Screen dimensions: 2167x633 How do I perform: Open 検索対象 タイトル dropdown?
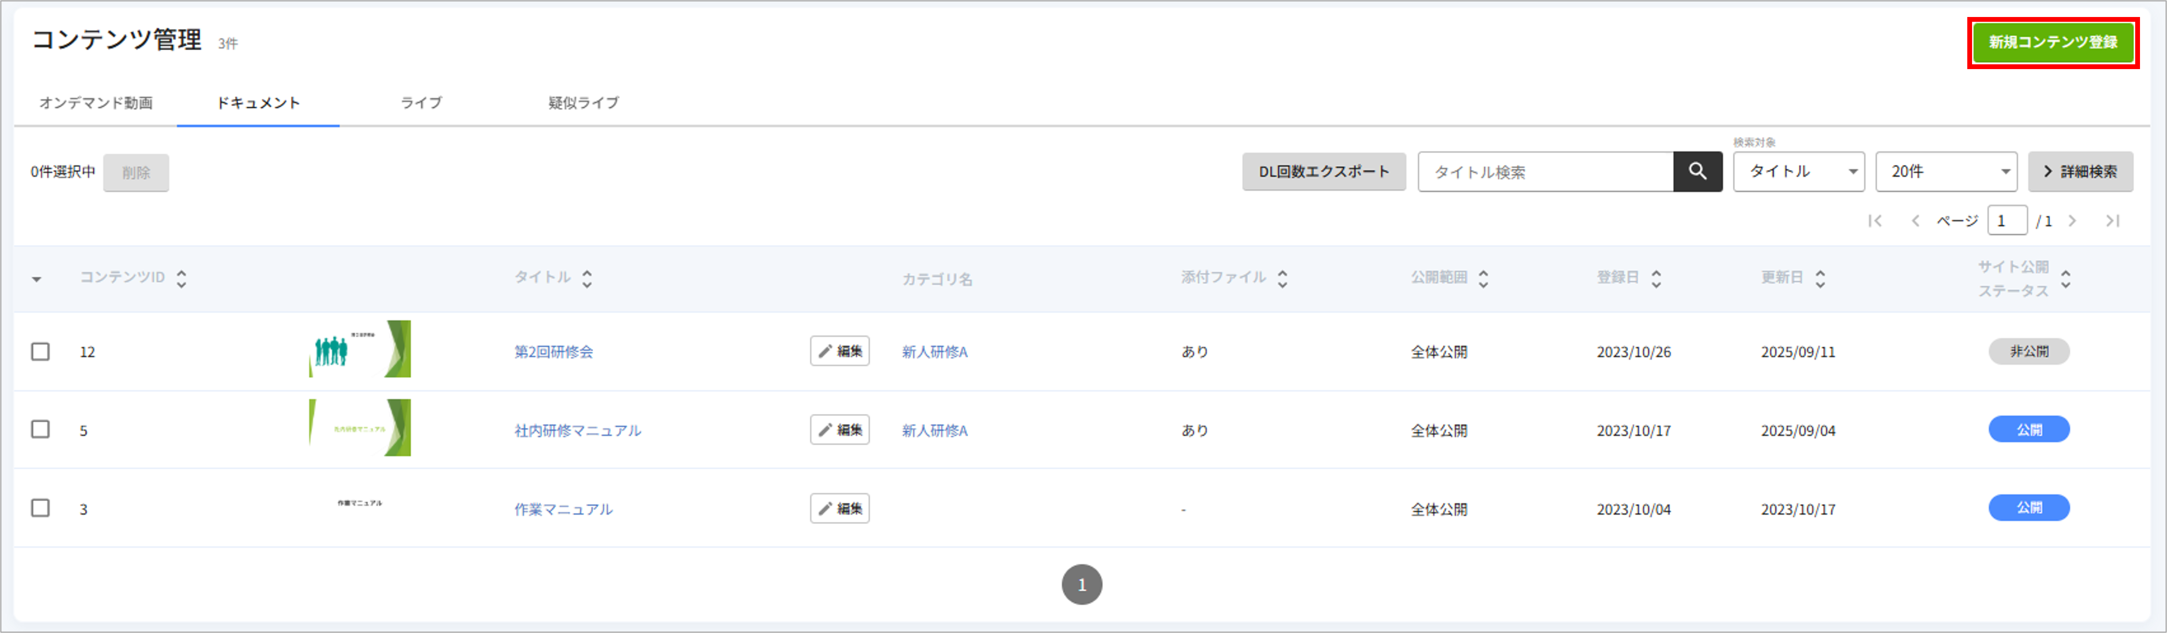point(1799,171)
